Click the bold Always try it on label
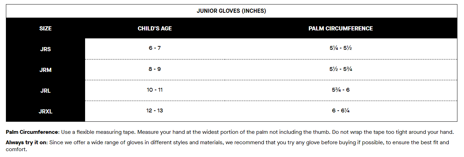 coord(26,142)
